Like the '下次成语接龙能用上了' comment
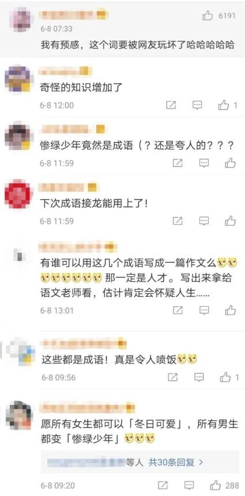This screenshot has height=496, width=245. [x=231, y=221]
